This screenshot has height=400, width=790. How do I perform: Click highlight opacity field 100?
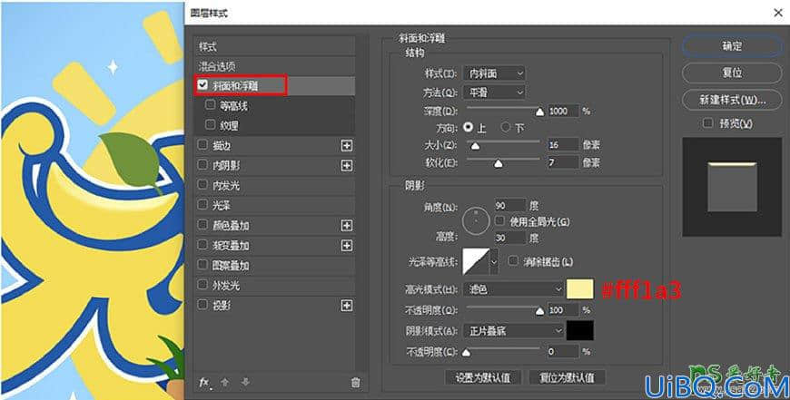point(563,310)
